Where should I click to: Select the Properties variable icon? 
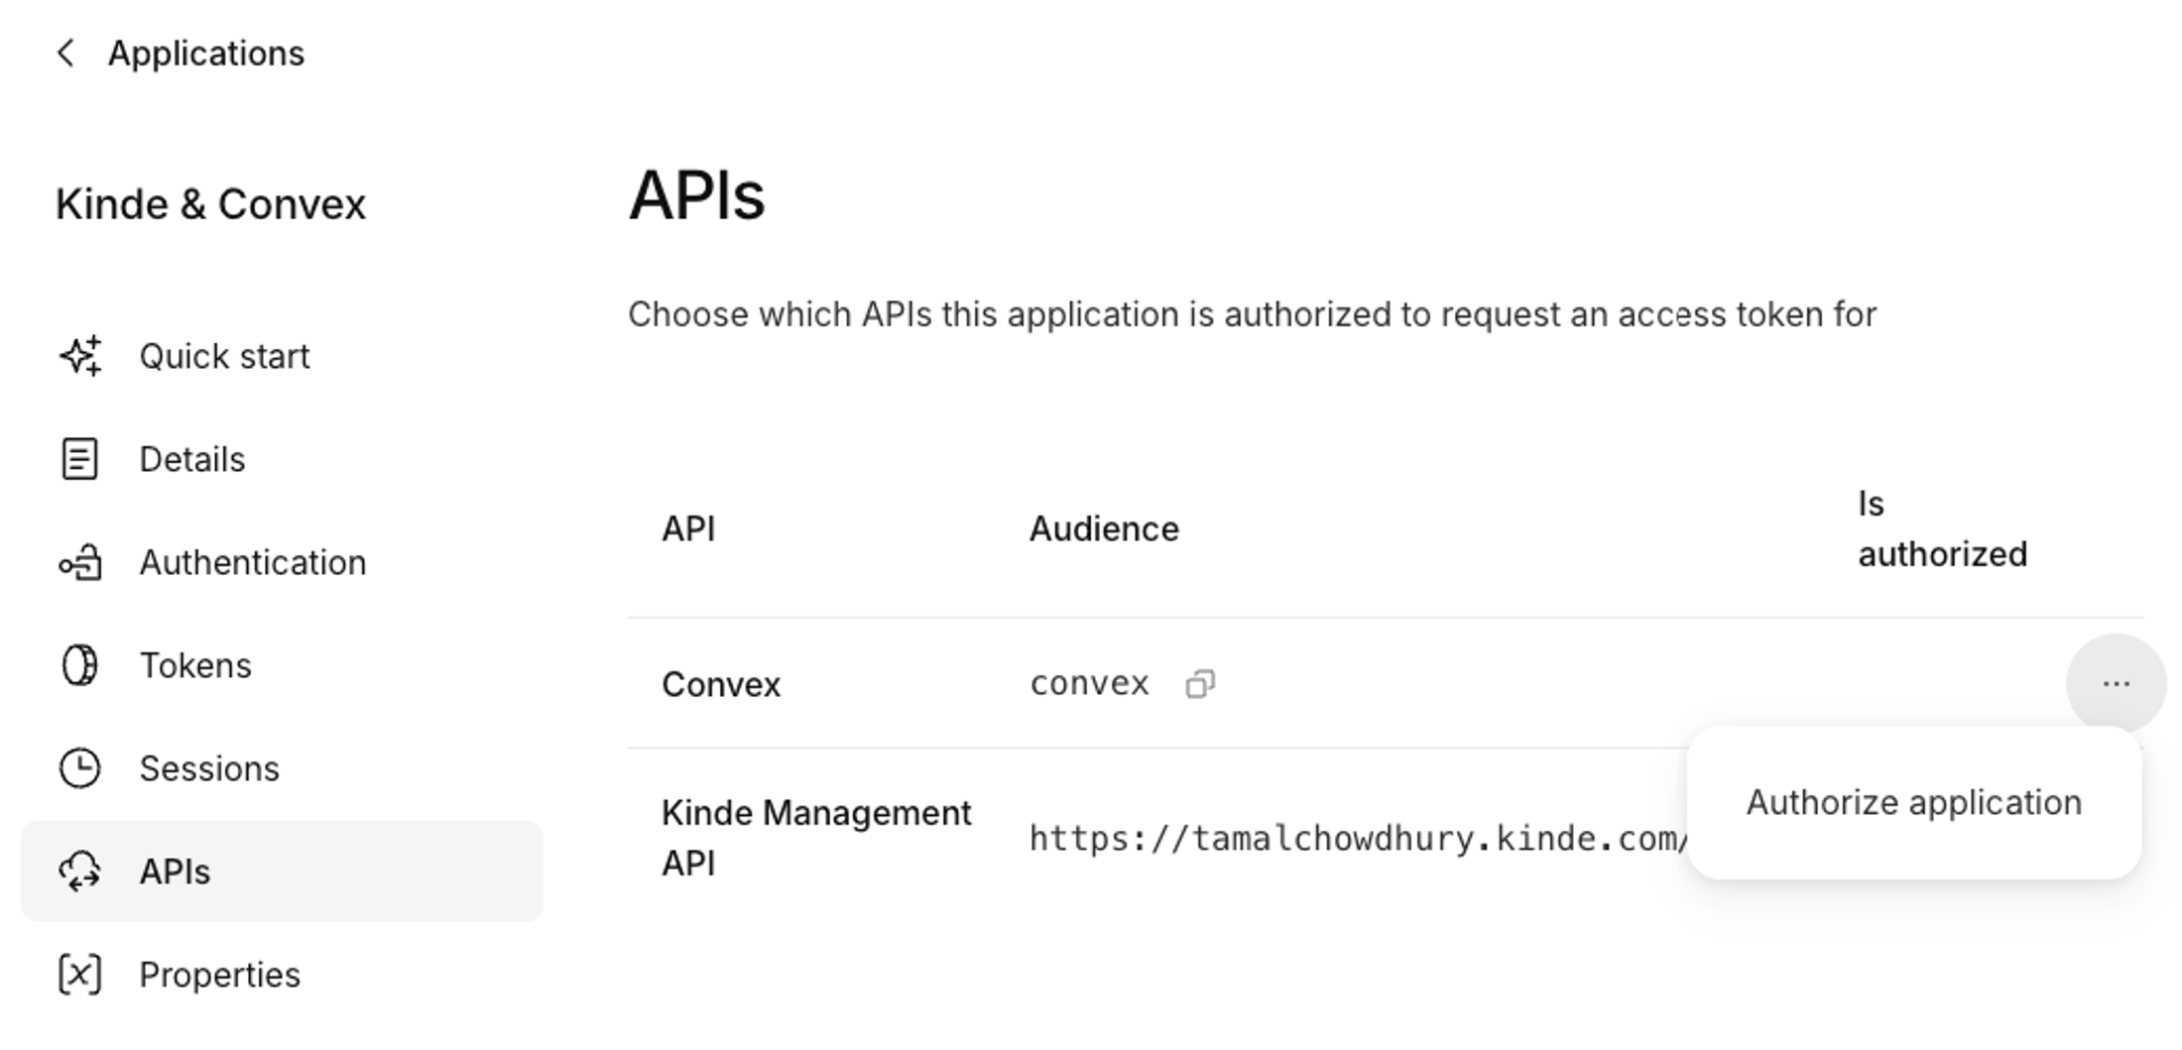[x=80, y=975]
